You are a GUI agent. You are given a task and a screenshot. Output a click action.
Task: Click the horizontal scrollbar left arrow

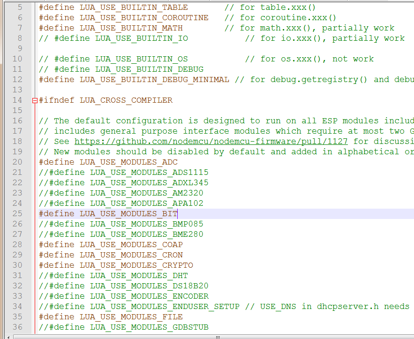(8, 337)
